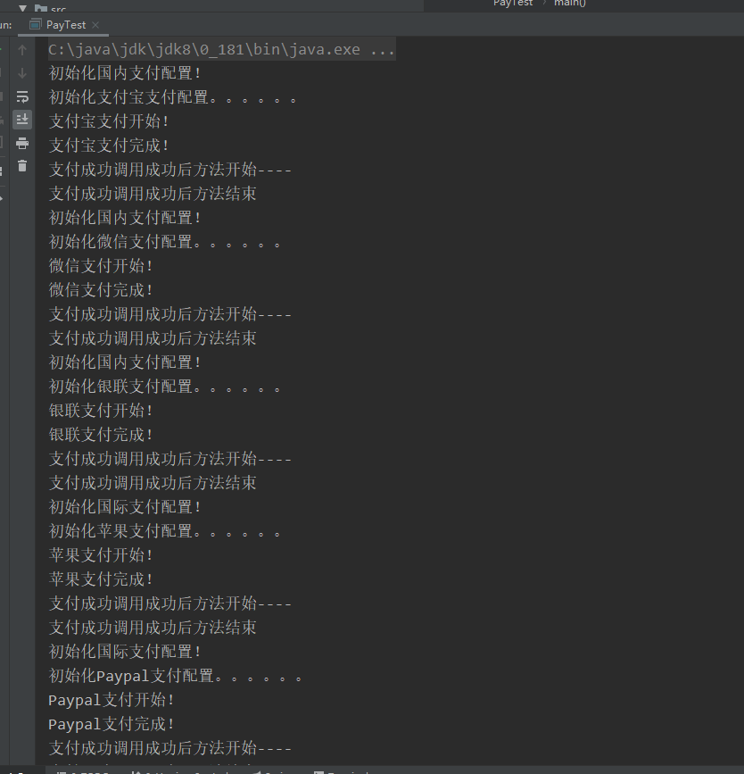The width and height of the screenshot is (744, 774).
Task: Select the src folder in project tree
Action: tap(57, 9)
